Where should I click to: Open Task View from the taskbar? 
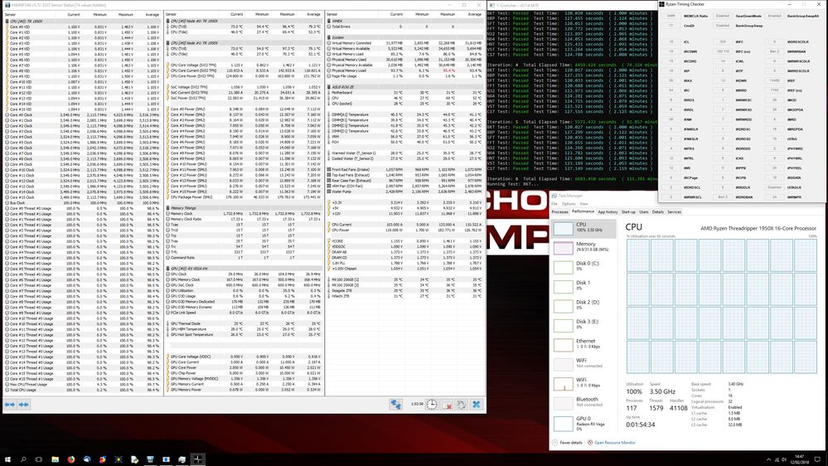(39, 459)
